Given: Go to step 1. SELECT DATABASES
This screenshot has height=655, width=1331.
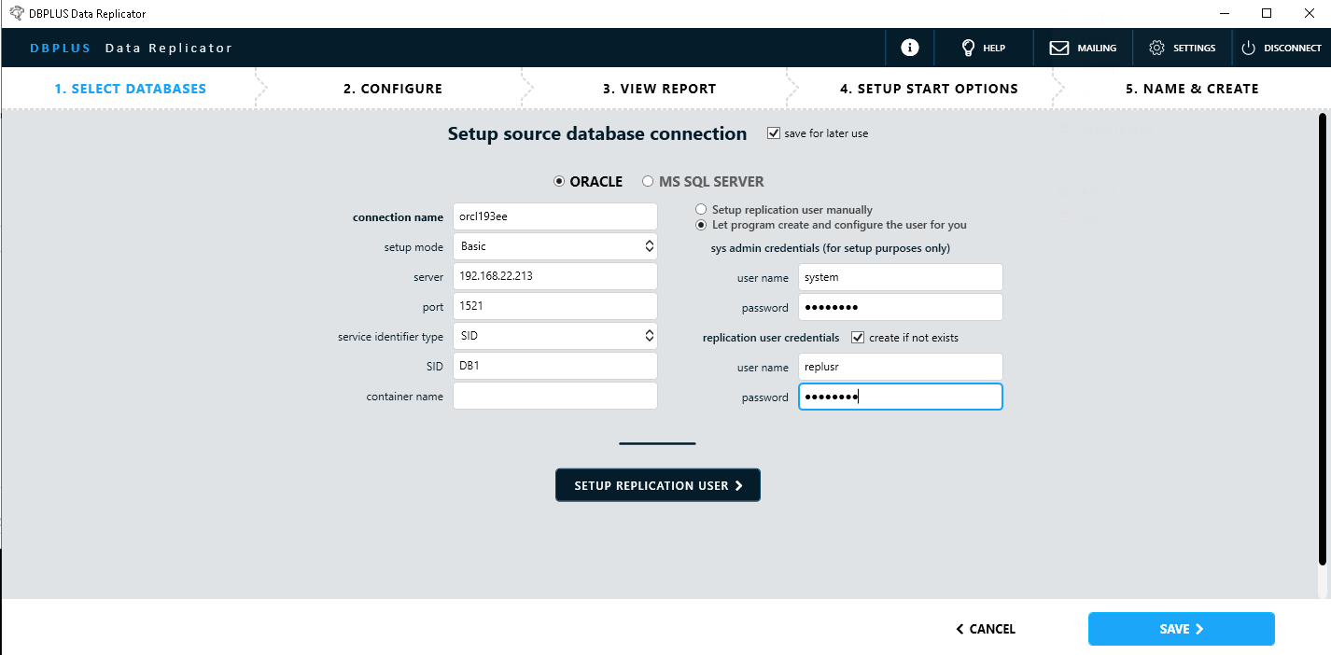Looking at the screenshot, I should [130, 89].
